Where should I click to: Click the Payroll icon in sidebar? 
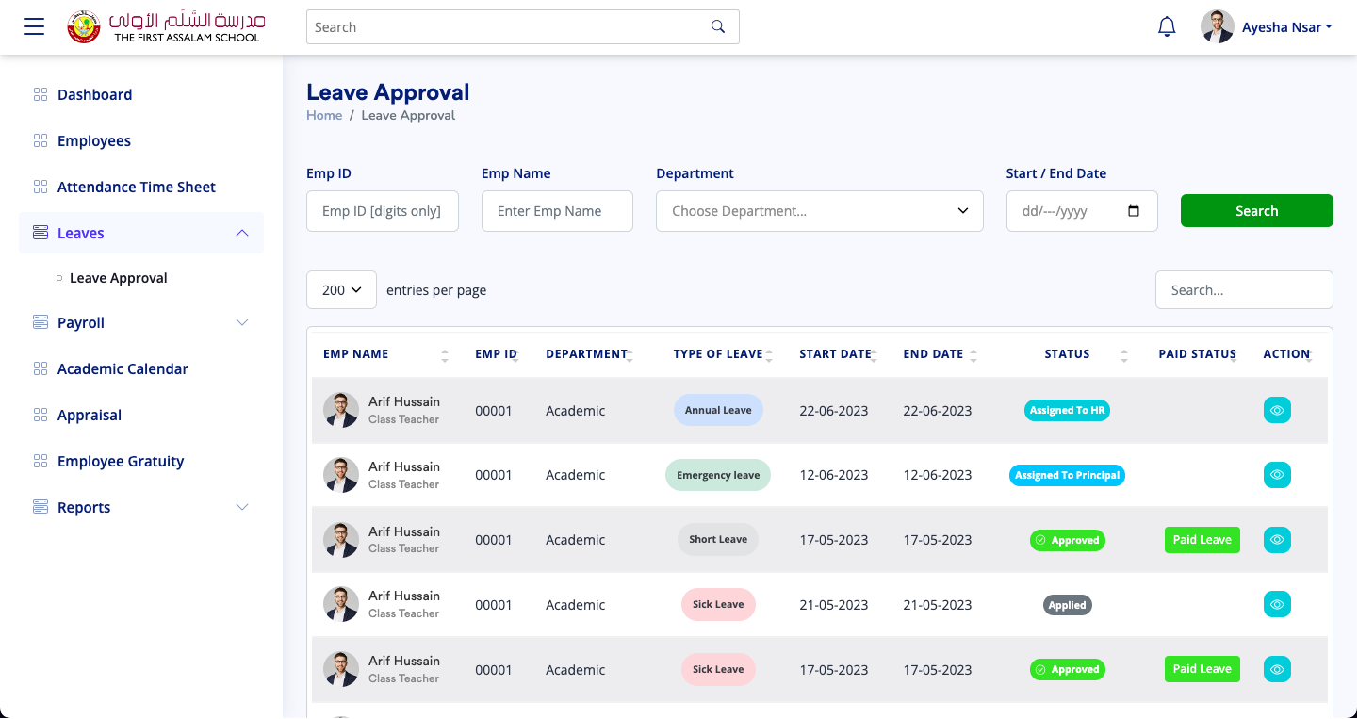coord(40,322)
